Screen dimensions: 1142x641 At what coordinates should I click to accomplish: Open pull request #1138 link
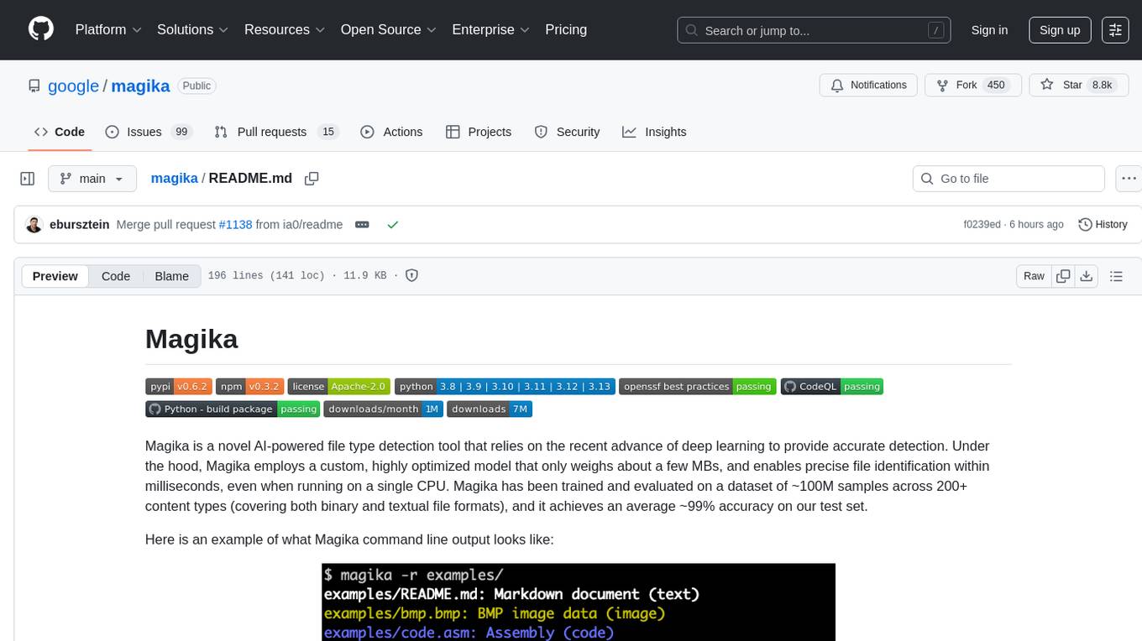coord(235,225)
